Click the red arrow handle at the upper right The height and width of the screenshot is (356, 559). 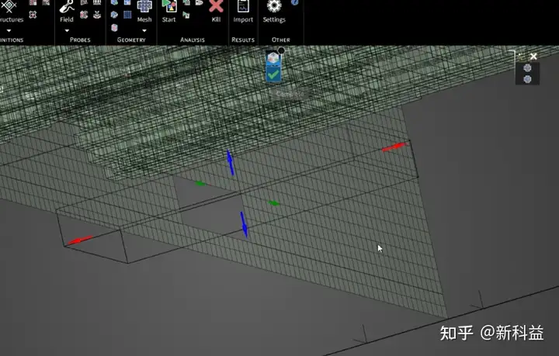click(394, 147)
